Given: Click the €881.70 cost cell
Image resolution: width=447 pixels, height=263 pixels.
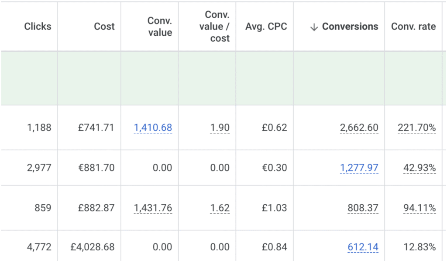Looking at the screenshot, I should 96,168.
